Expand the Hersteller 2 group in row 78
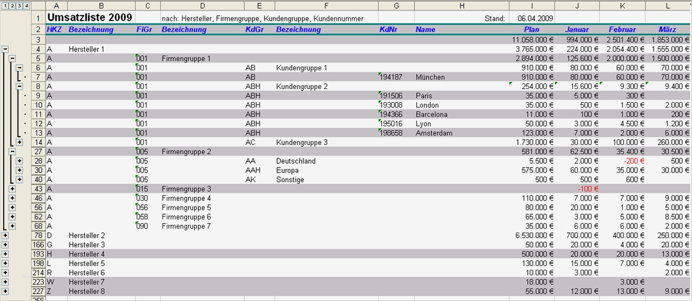Viewport: 692px width, 301px height. (x=5, y=236)
